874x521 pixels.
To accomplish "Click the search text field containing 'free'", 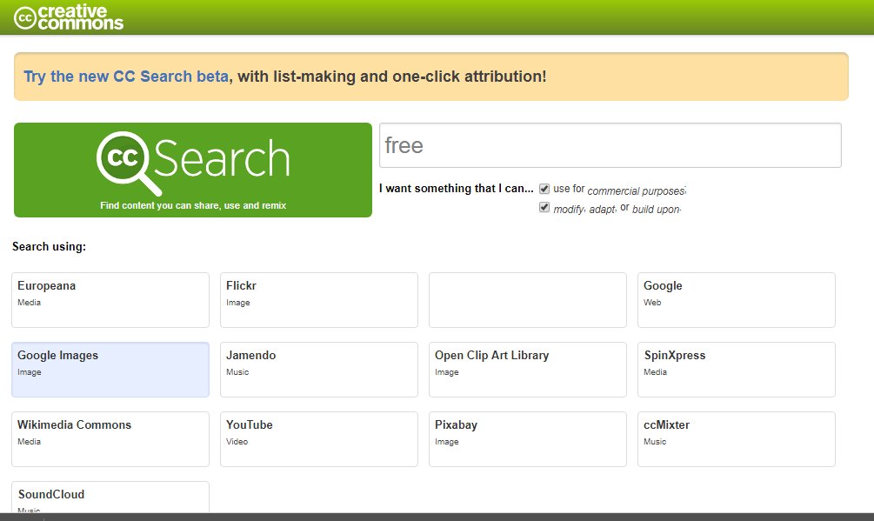I will point(610,145).
